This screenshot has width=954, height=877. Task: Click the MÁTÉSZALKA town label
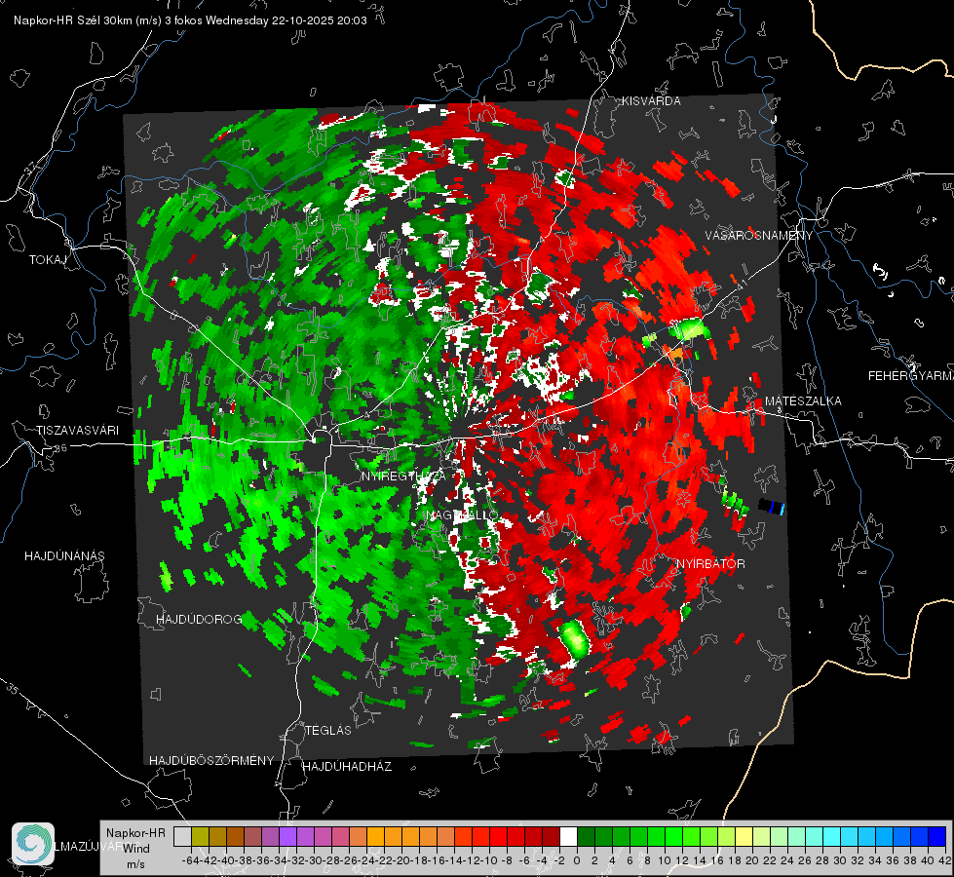(803, 401)
